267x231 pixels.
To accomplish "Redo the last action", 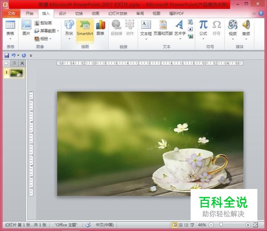I will (24, 55).
